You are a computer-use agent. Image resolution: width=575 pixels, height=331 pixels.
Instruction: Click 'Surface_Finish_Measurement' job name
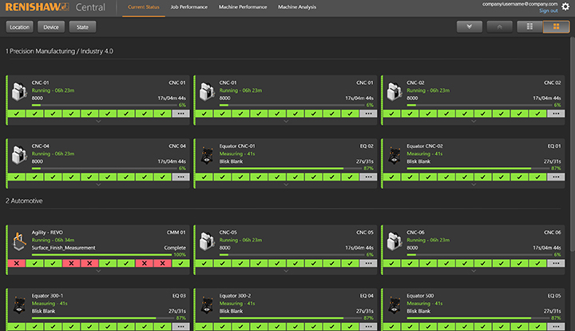pos(63,248)
